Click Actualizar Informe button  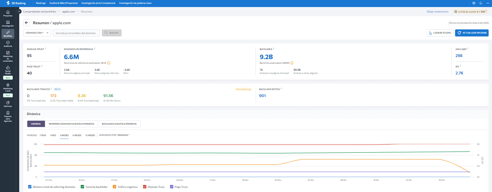472,33
